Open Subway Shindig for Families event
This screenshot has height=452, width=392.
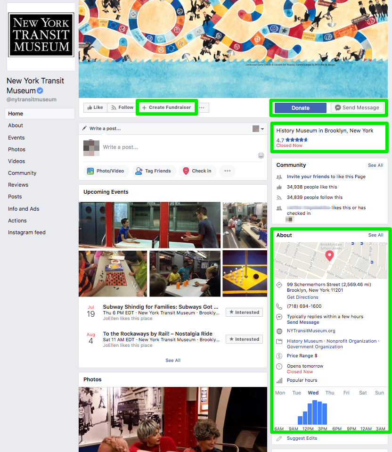[x=161, y=307]
